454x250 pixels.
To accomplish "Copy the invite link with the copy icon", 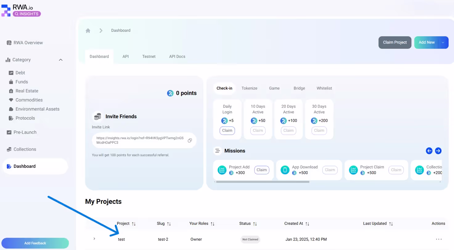I will [x=190, y=140].
